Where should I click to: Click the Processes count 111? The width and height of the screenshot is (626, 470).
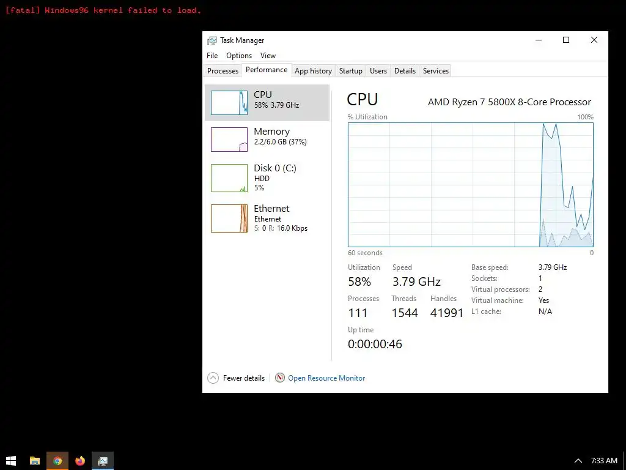(x=357, y=313)
